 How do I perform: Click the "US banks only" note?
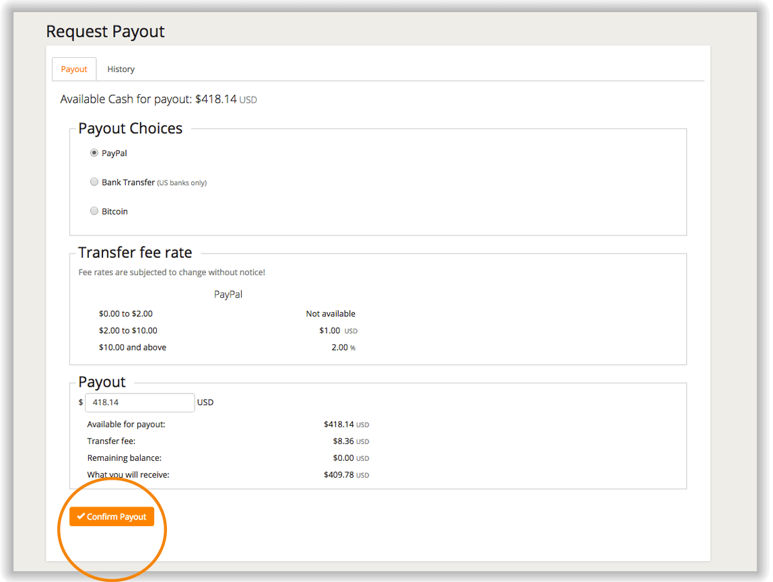[182, 183]
